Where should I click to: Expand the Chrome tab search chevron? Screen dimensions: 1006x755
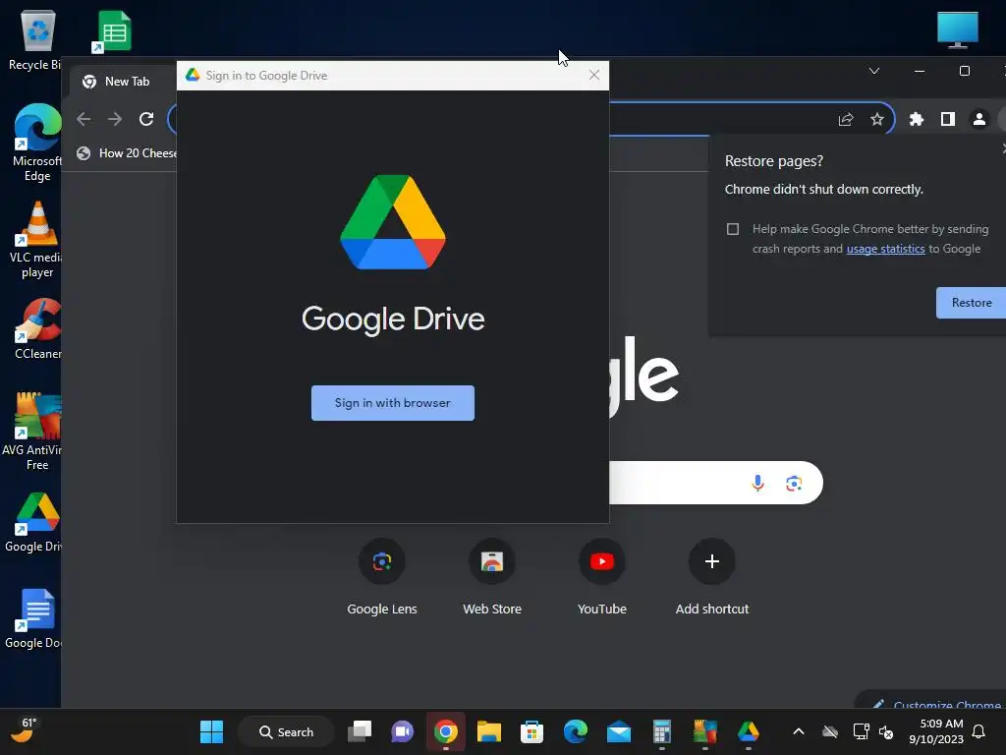click(873, 71)
